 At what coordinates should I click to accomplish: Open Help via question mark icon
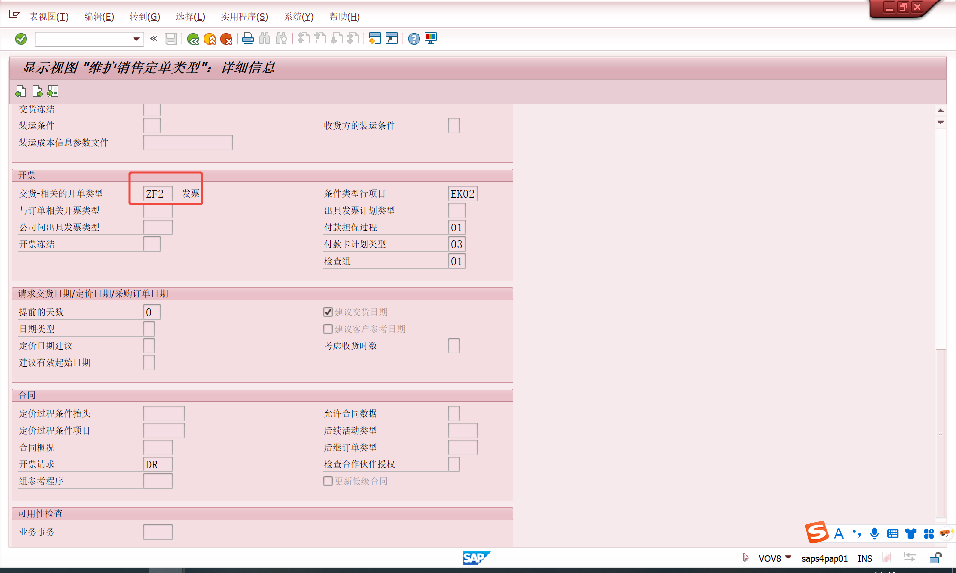click(x=414, y=39)
